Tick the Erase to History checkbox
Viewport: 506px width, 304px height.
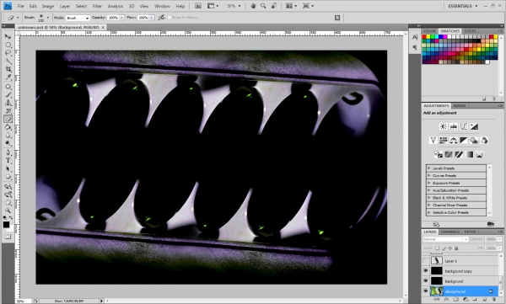pos(170,18)
